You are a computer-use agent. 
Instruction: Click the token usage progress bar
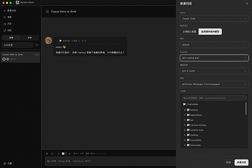pos(101,154)
